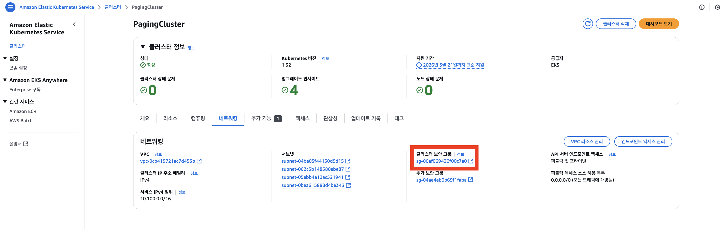Click the 0.0.0.0/0 public access allowlist value
728x229 pixels.
pyautogui.click(x=582, y=180)
